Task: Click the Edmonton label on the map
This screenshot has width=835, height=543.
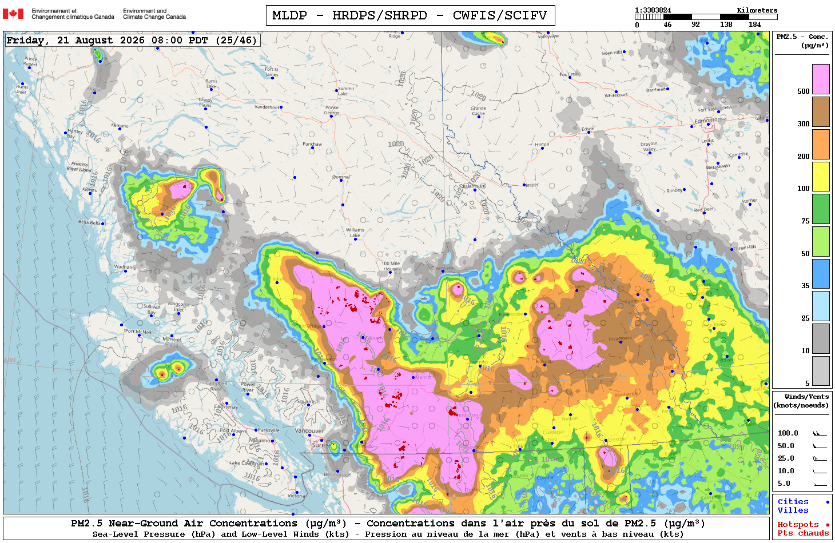Action: click(x=706, y=121)
